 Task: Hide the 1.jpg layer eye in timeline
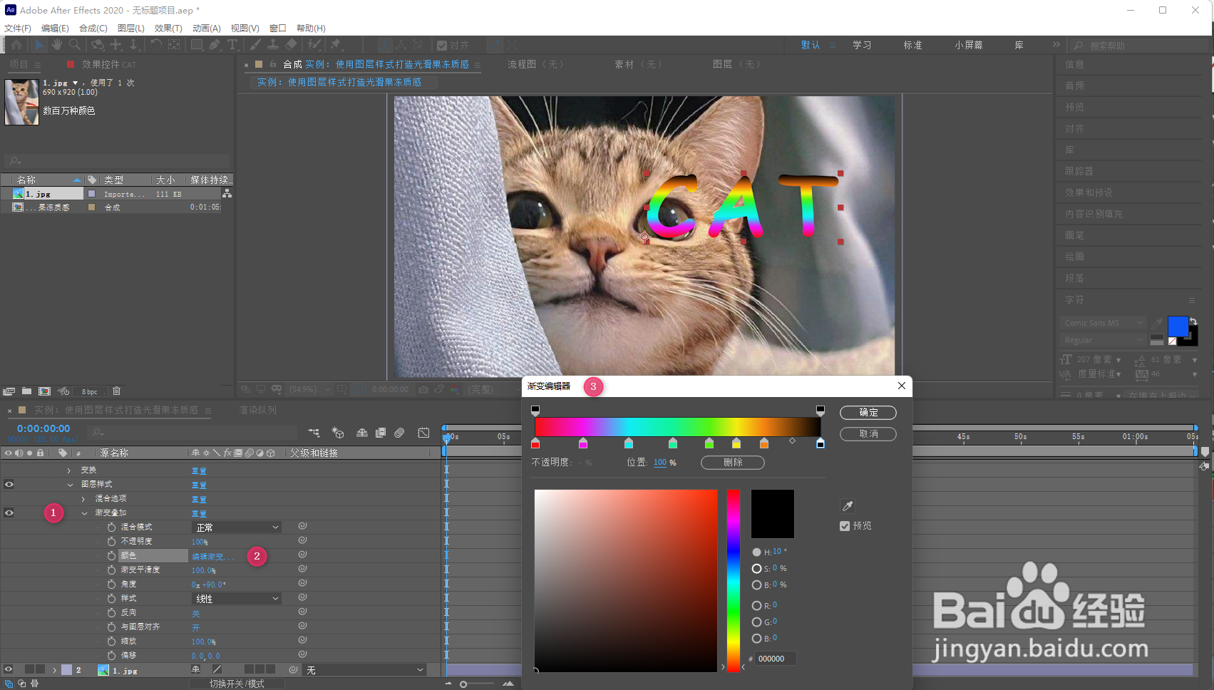tap(9, 669)
